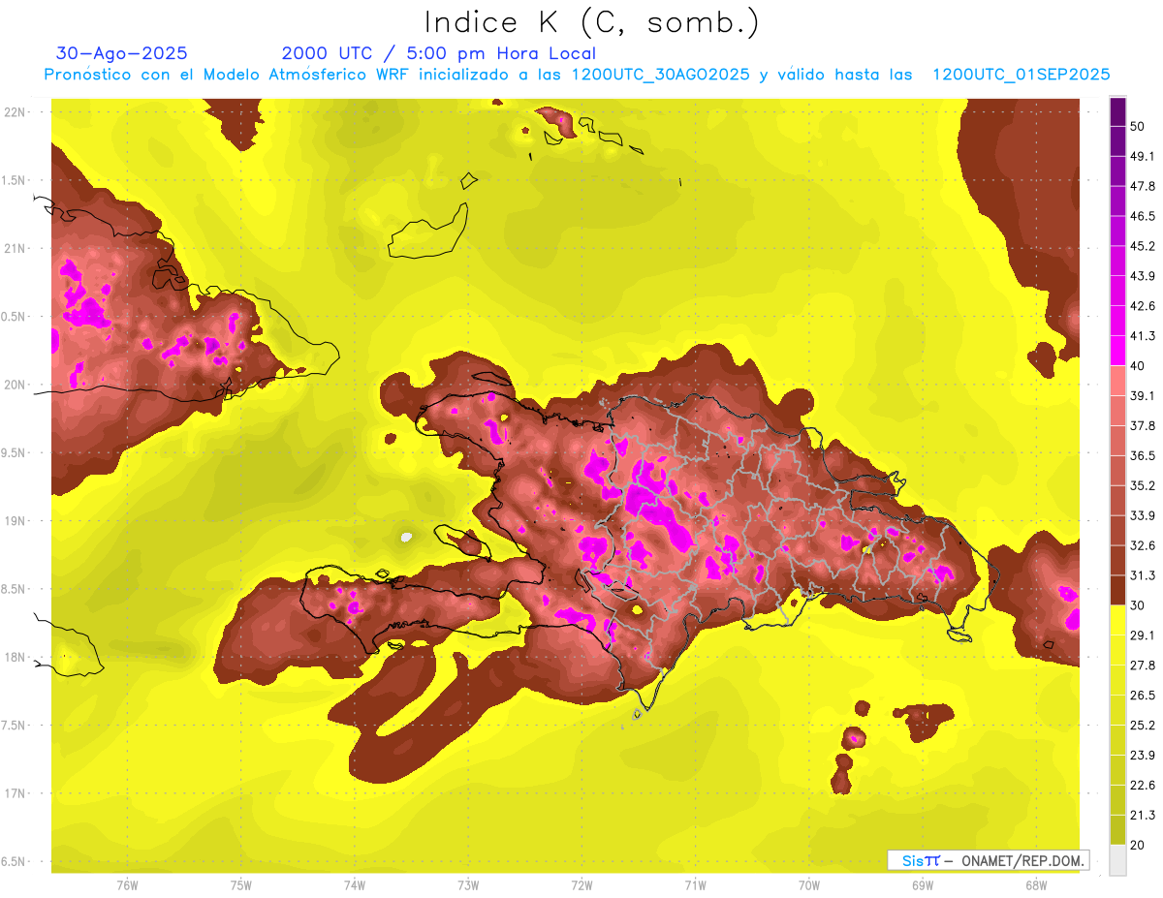
Task: Pick the magenta swatch between 40 and 41.3
Action: coord(1117,350)
